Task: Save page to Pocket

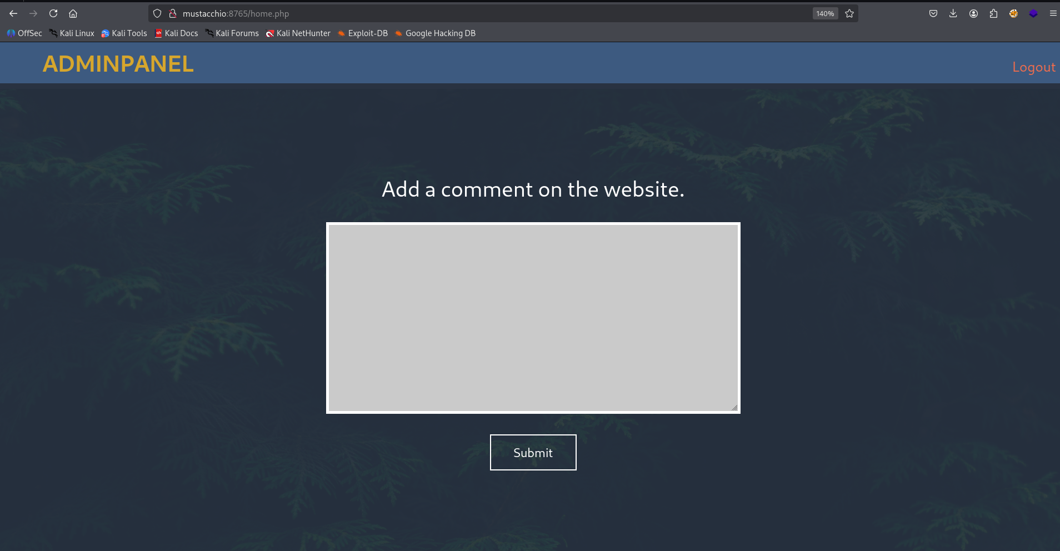Action: [x=933, y=13]
